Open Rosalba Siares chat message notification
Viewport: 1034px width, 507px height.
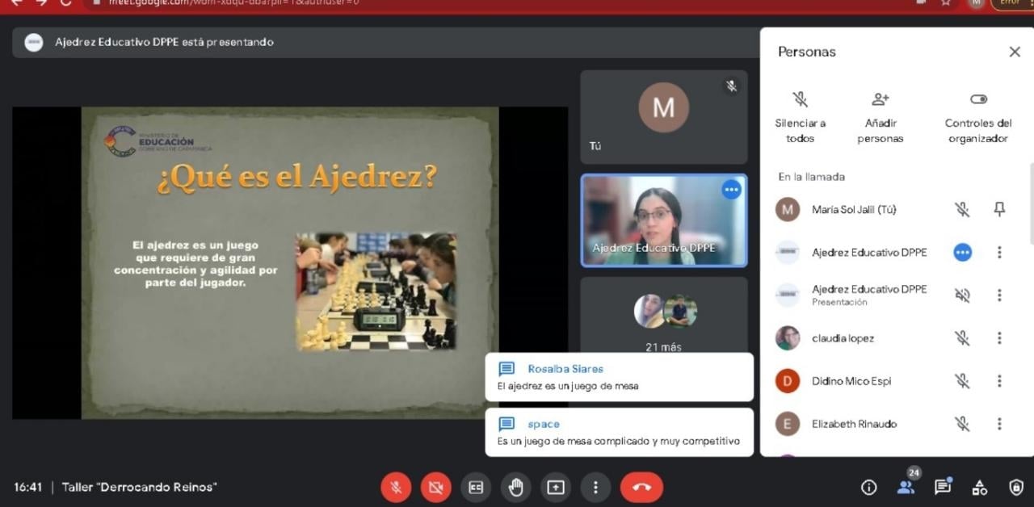pyautogui.click(x=619, y=377)
